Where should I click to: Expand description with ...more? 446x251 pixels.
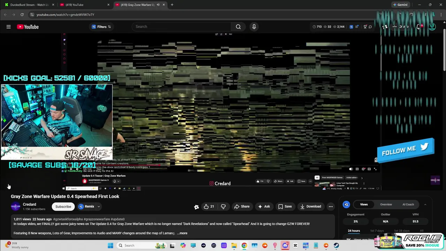coord(182,233)
